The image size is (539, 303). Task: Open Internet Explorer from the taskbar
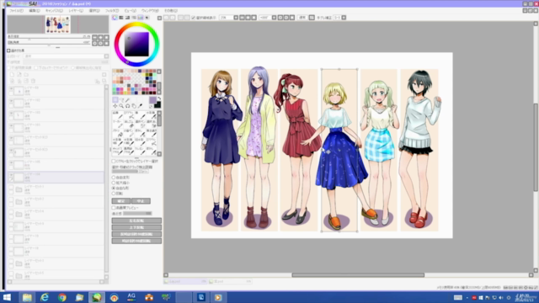[x=45, y=297]
